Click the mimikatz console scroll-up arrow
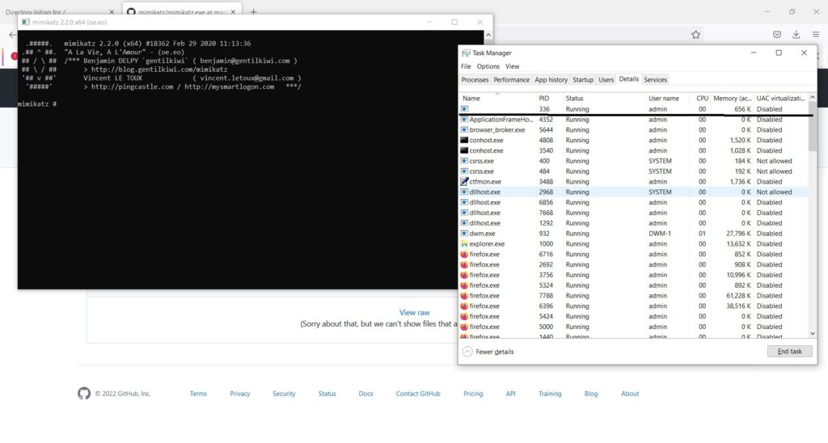Viewport: 828px width, 443px height. pyautogui.click(x=488, y=35)
